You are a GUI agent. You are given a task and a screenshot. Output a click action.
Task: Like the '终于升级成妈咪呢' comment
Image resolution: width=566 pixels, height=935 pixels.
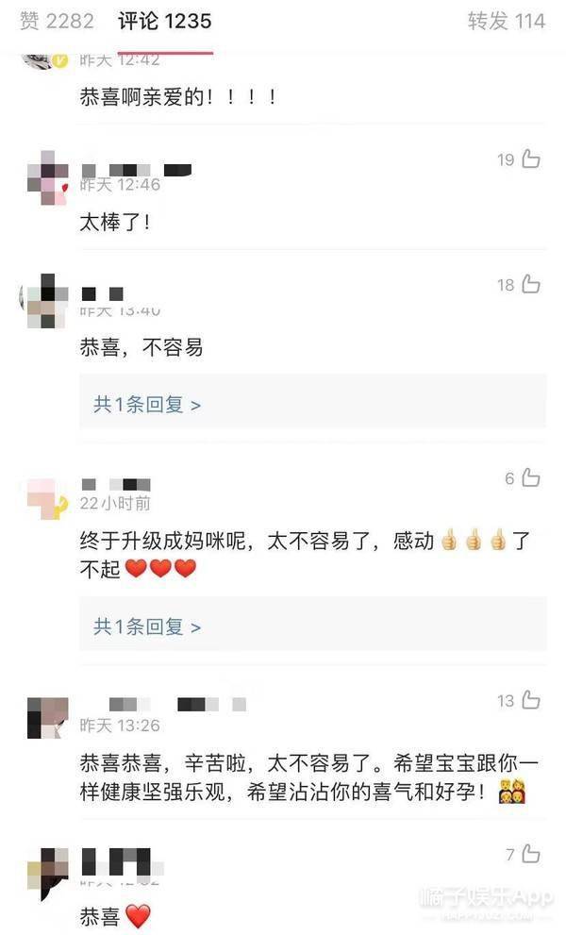[530, 477]
